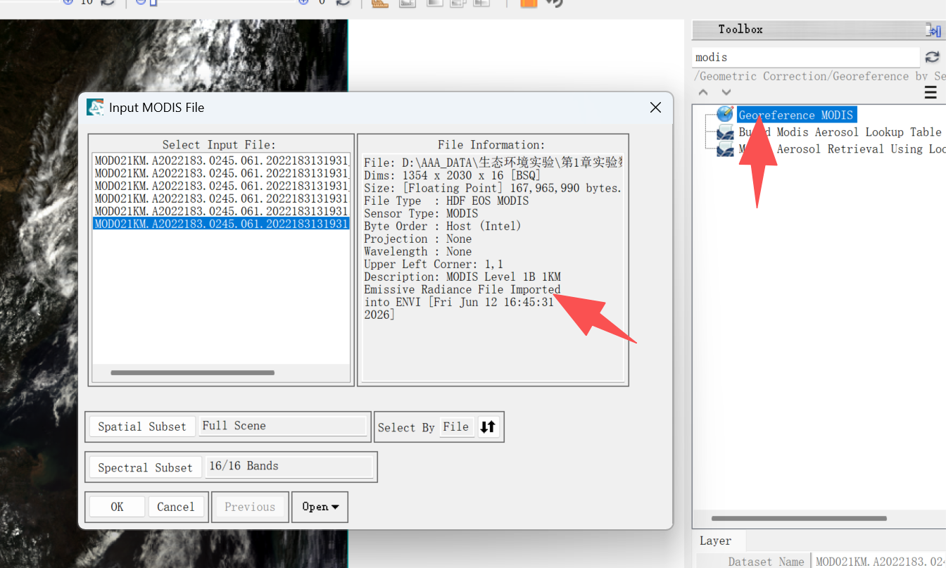Click the Toolbox dock/pin icon
946x568 pixels.
(x=933, y=30)
